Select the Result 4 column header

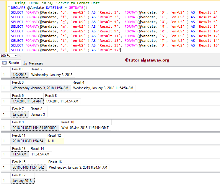pyautogui.click(x=104, y=82)
